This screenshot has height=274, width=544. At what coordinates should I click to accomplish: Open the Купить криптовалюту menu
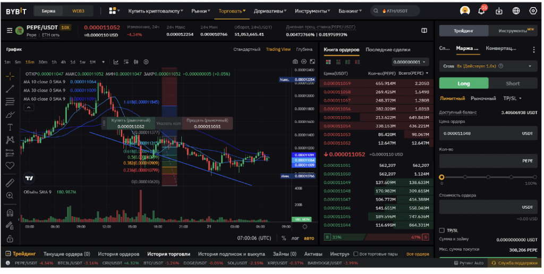156,11
